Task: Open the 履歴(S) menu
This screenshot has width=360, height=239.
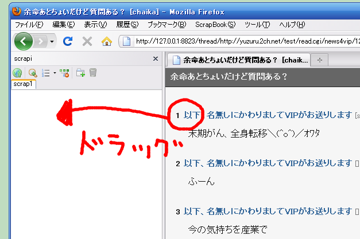Action: click(127, 25)
